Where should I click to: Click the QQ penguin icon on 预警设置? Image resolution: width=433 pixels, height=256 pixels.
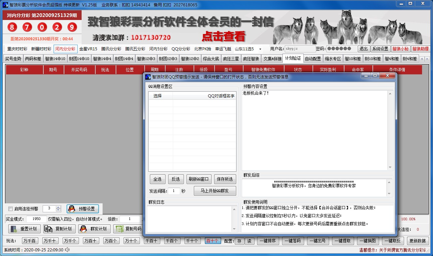(71, 209)
